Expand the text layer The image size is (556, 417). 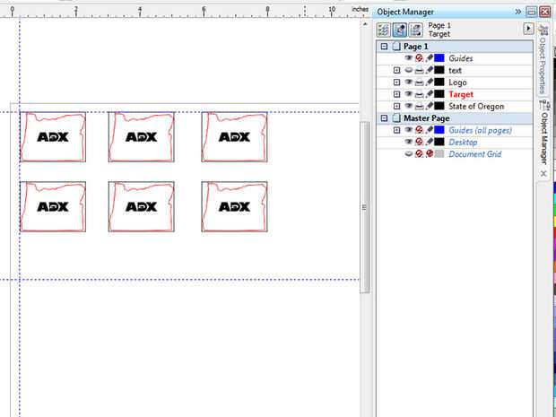point(396,70)
